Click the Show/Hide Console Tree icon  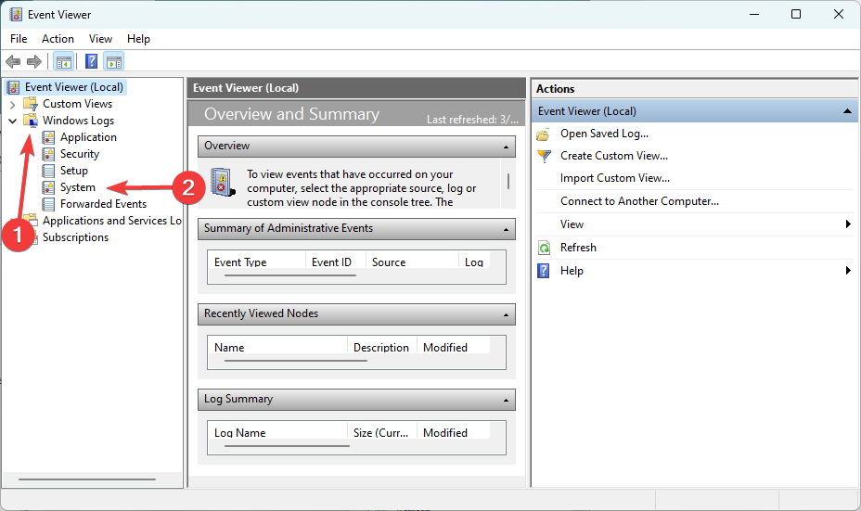pos(63,62)
